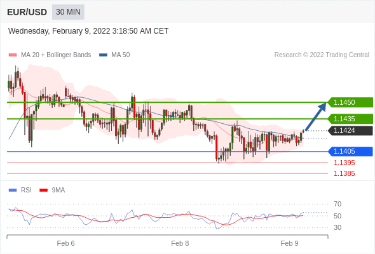Screen dimensions: 375x254
Task: Select the 9MA red legend swatch
Action: coord(43,190)
